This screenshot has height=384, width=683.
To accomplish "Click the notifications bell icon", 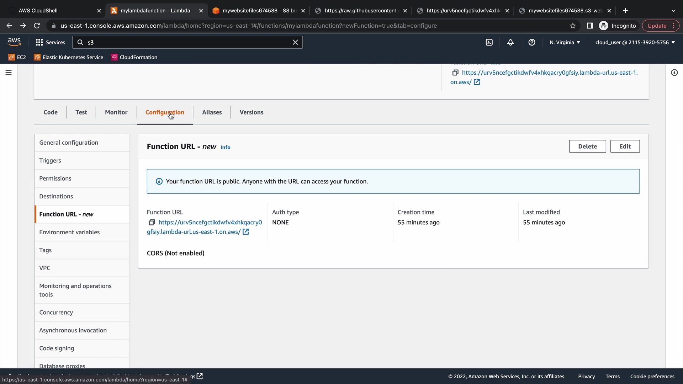I will click(x=510, y=42).
